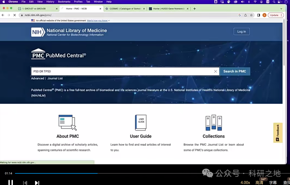
Task: Click the video progress bar
Action: pos(153,173)
